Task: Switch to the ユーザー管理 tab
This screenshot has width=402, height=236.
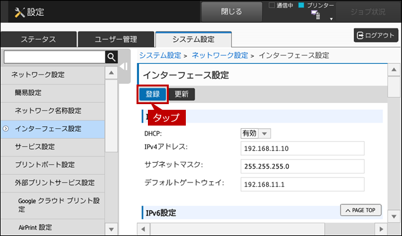Action: coord(116,39)
